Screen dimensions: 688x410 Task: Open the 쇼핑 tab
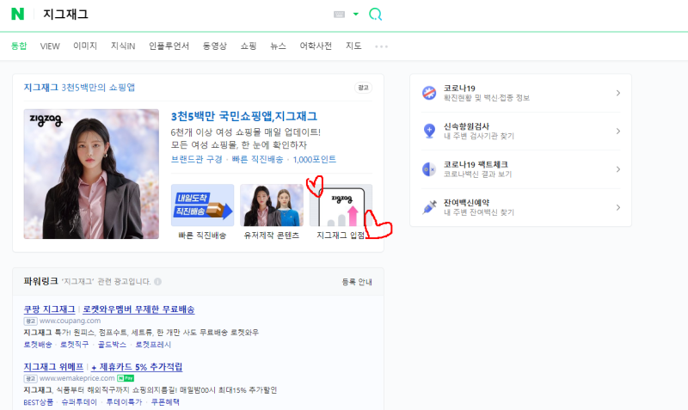click(249, 46)
